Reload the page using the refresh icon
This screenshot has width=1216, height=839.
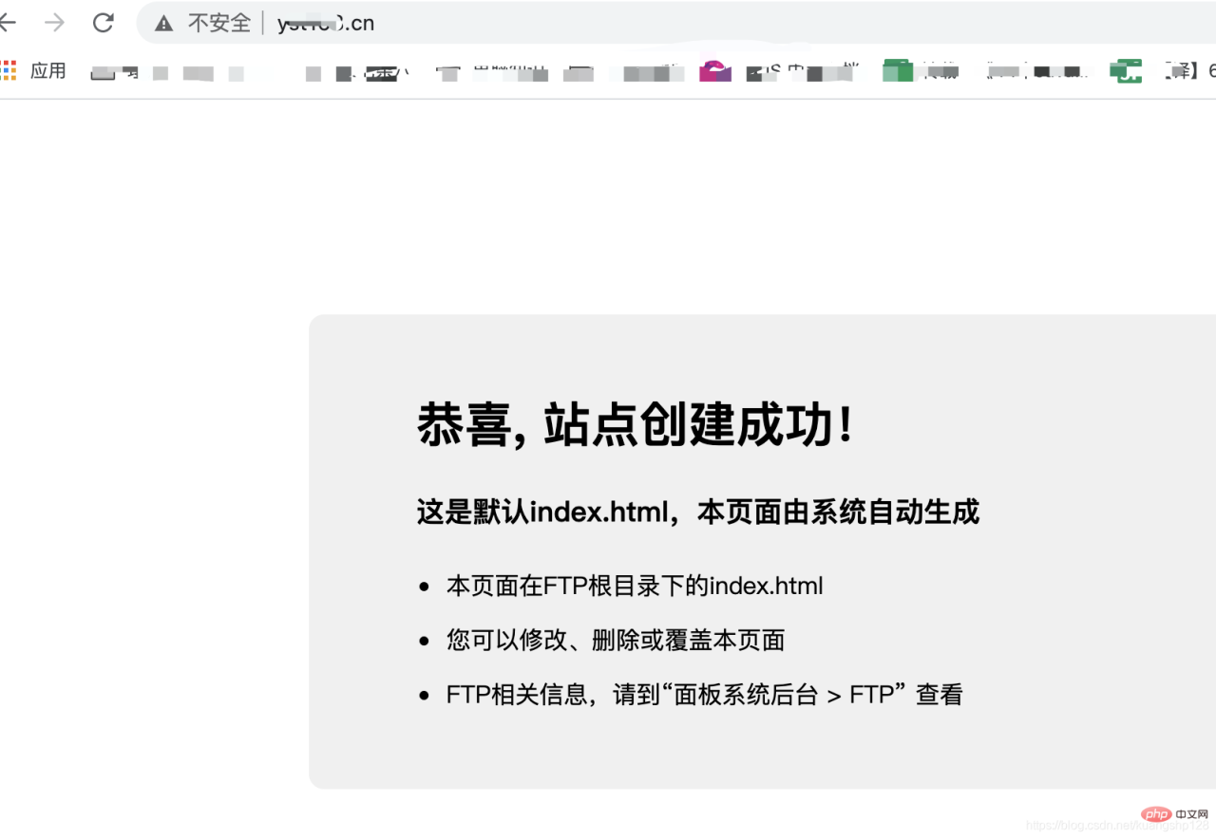click(x=103, y=23)
